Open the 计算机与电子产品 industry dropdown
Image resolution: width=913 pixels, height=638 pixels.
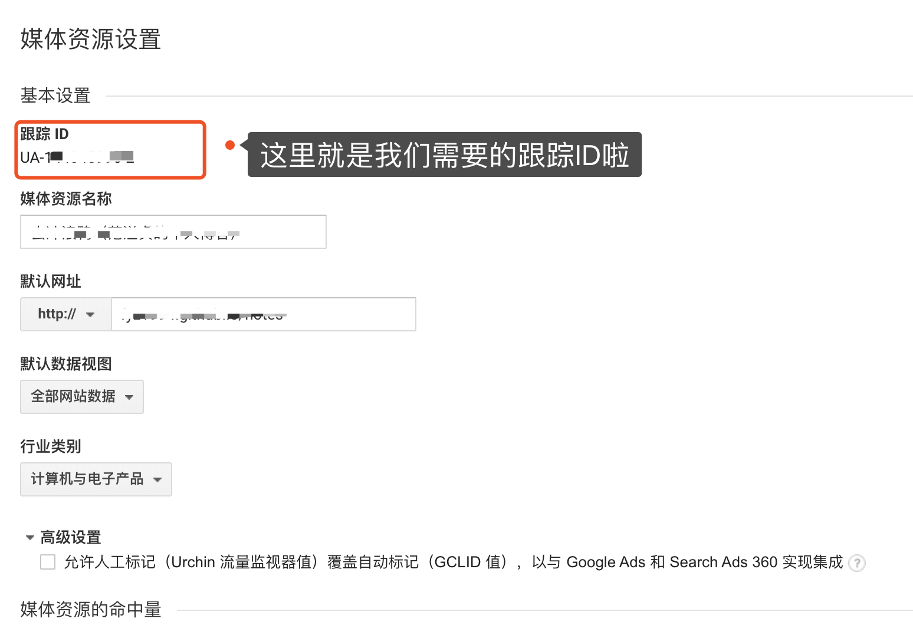click(x=96, y=479)
